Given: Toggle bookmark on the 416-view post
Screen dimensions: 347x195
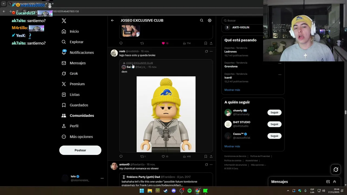Looking at the screenshot, I should click(206, 156).
